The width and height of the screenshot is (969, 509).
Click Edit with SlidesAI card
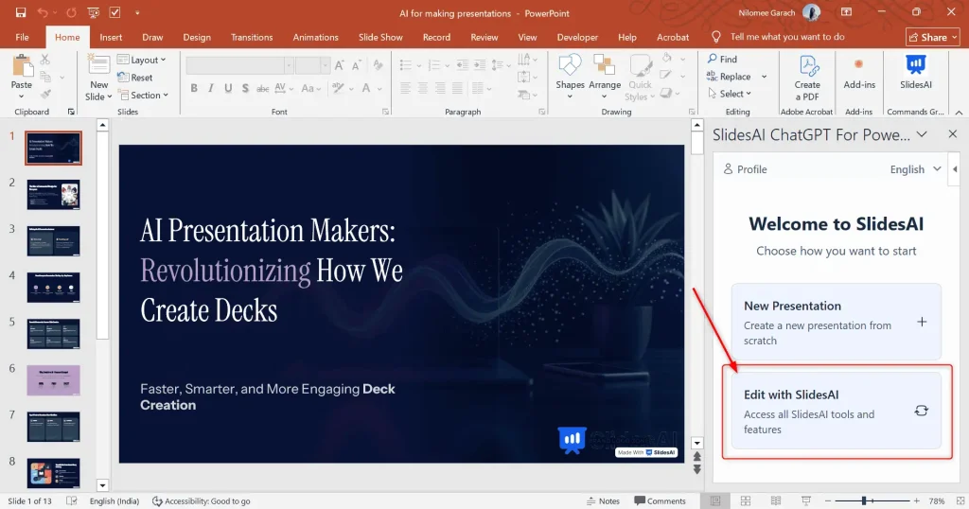(837, 411)
